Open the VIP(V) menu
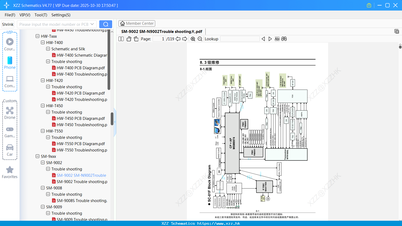This screenshot has height=226, width=402. [25, 15]
